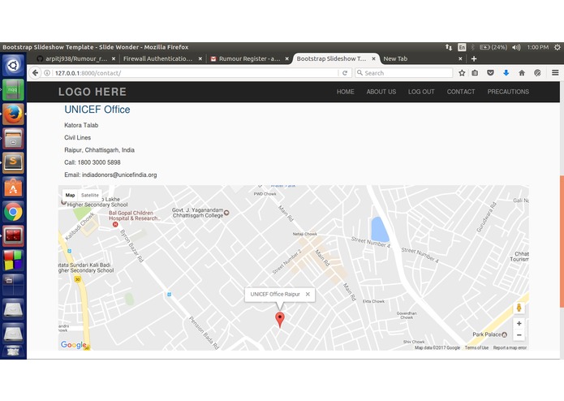Open the system volume indicator
Screen dimensions: 564x401
coord(516,47)
